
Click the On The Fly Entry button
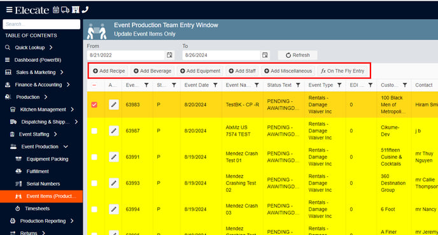click(343, 71)
